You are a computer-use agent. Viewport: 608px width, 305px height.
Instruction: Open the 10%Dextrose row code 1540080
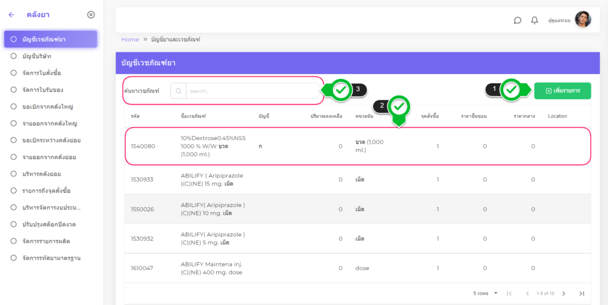(142, 146)
